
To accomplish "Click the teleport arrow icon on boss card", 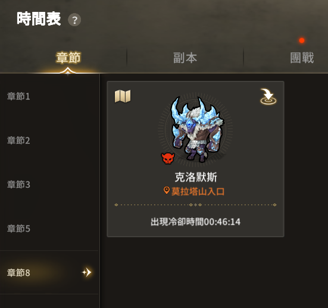I will point(268,96).
